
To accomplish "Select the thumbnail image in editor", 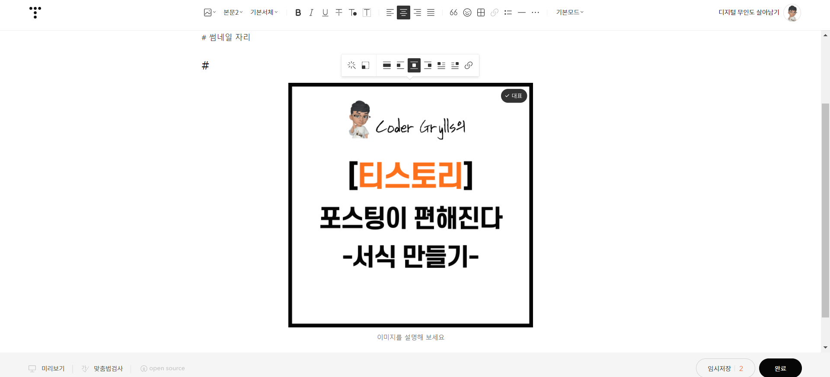I will (411, 205).
